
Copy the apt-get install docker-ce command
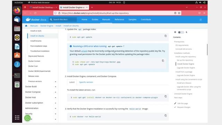click(165, 97)
